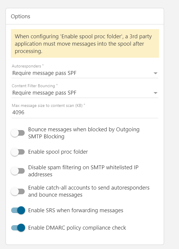This screenshot has width=179, height=249.
Task: Click the yellow spool proc folder warning notice
Action: click(x=85, y=43)
